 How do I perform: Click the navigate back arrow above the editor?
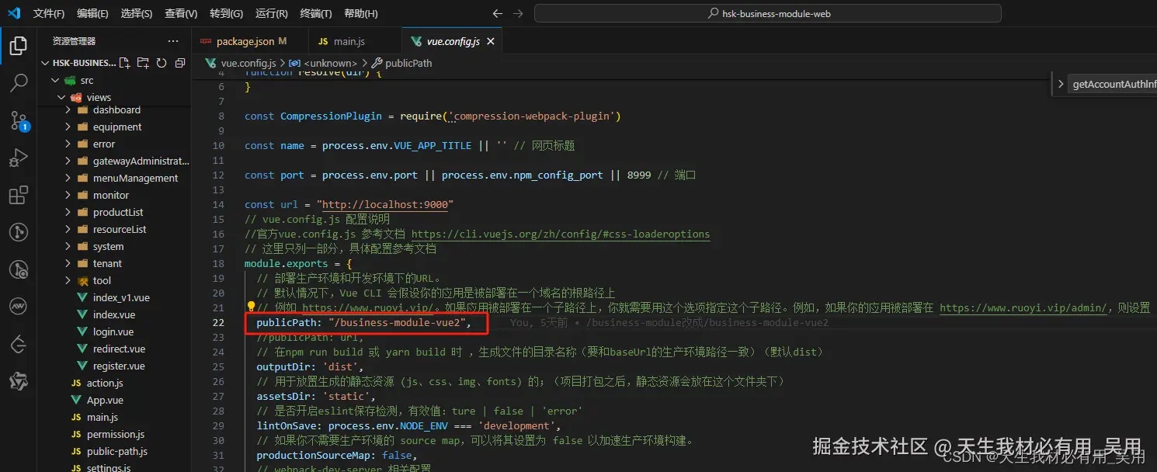pyautogui.click(x=497, y=13)
